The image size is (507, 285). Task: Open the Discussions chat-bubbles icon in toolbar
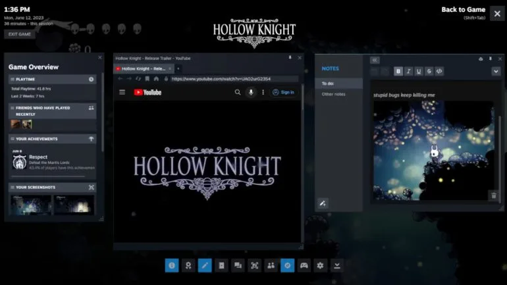tap(238, 265)
